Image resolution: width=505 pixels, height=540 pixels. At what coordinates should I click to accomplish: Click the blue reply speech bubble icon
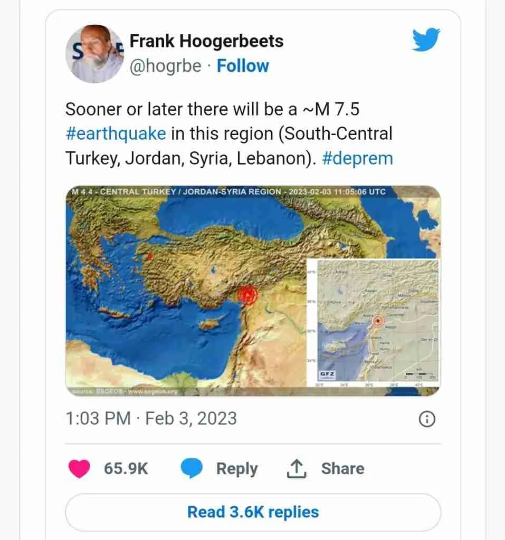192,468
